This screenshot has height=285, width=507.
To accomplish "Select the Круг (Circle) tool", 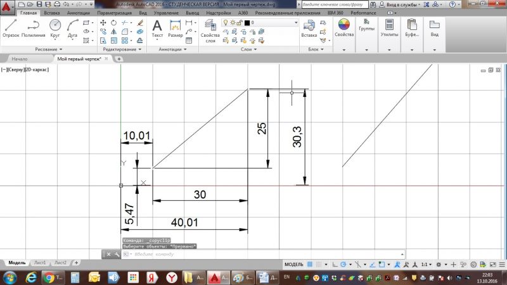I will (55, 28).
